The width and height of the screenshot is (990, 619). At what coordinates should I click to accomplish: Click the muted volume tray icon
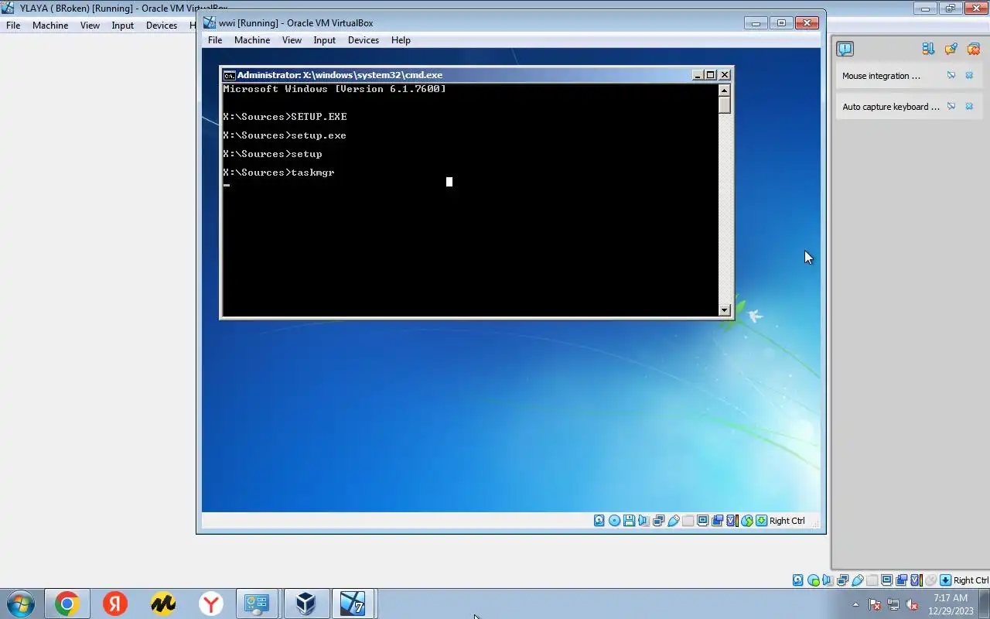click(x=912, y=604)
